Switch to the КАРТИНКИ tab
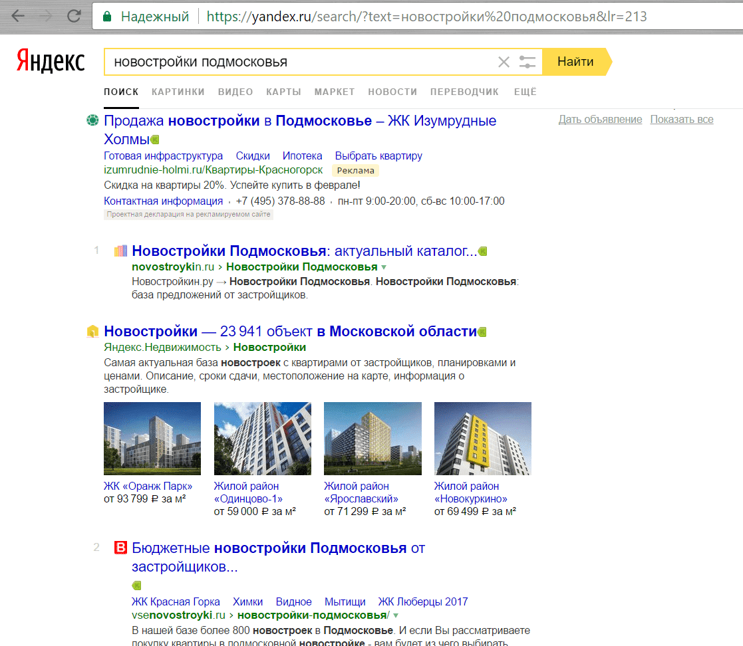Image resolution: width=743 pixels, height=646 pixels. tap(178, 92)
